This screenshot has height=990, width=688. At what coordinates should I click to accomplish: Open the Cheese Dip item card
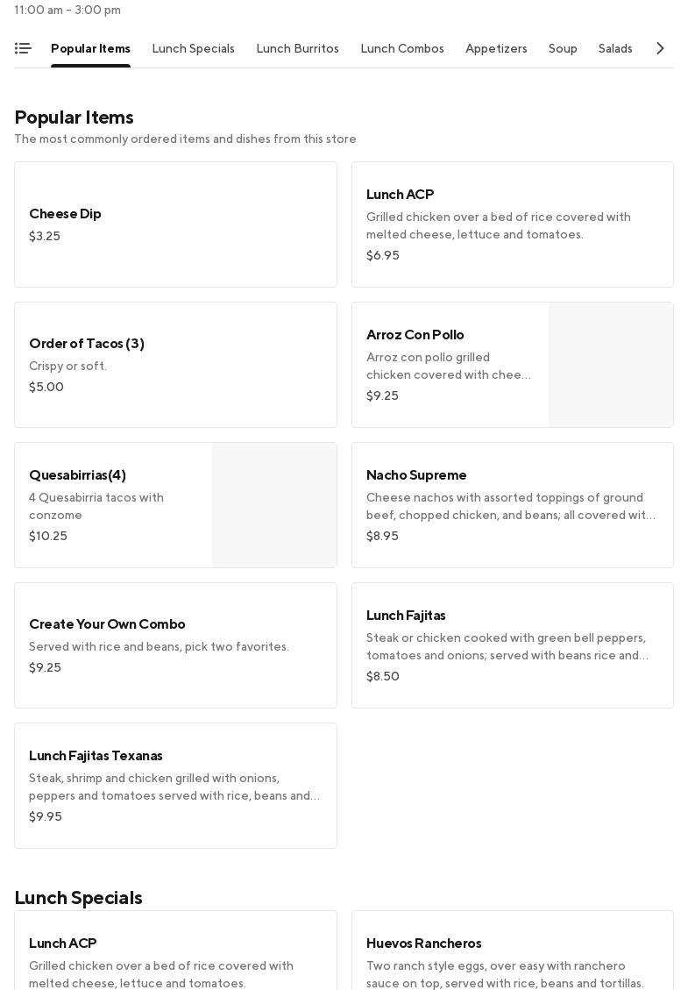175,224
